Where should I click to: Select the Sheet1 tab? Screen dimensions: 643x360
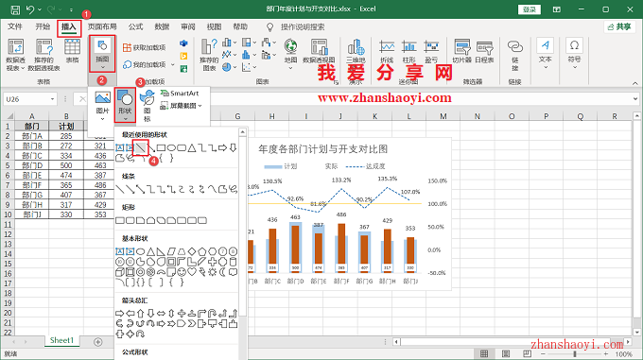61,340
